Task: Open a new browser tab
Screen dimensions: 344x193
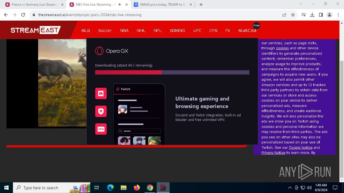Action: [x=201, y=5]
